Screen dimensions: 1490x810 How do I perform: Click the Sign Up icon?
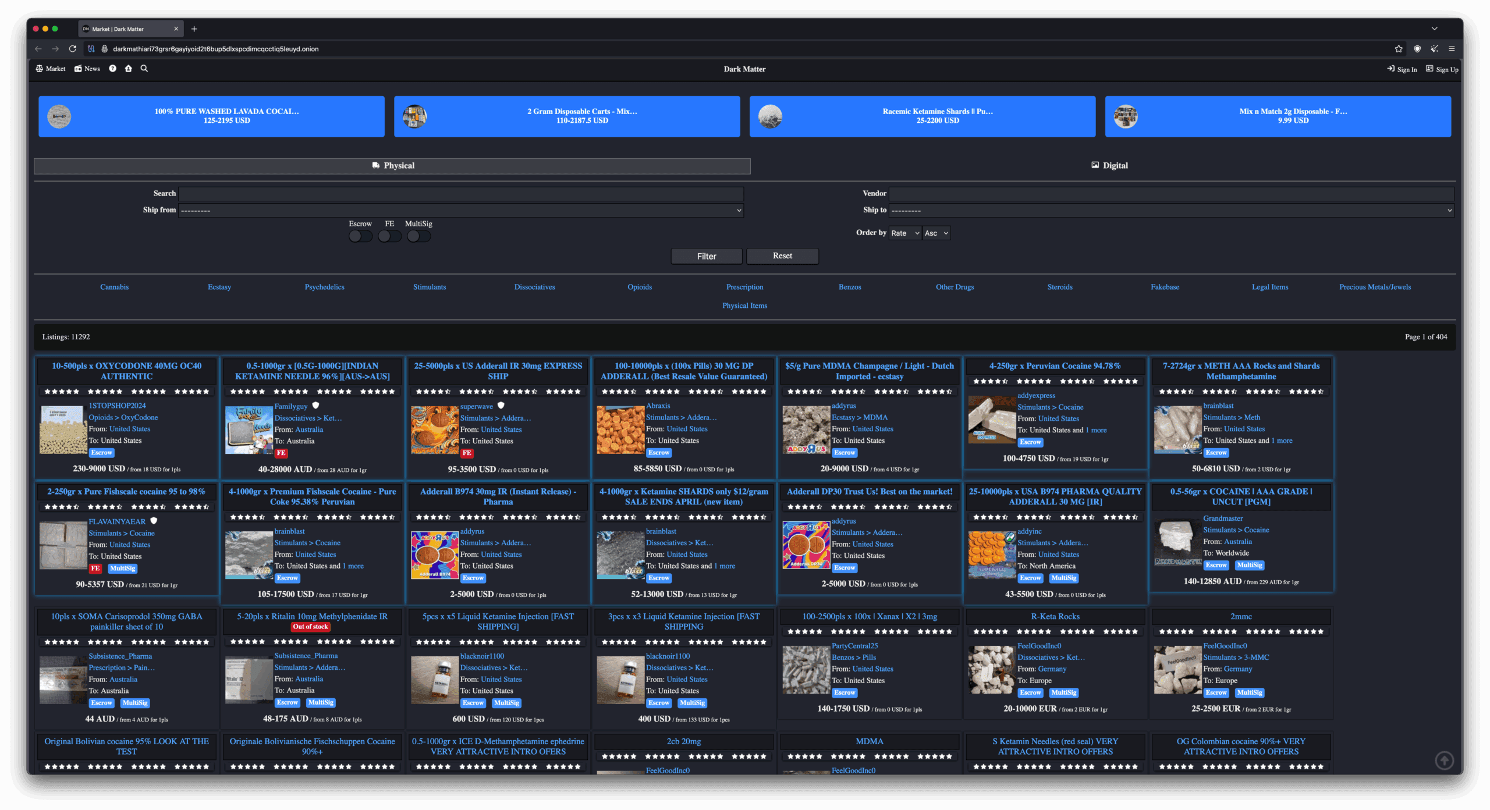click(x=1430, y=69)
